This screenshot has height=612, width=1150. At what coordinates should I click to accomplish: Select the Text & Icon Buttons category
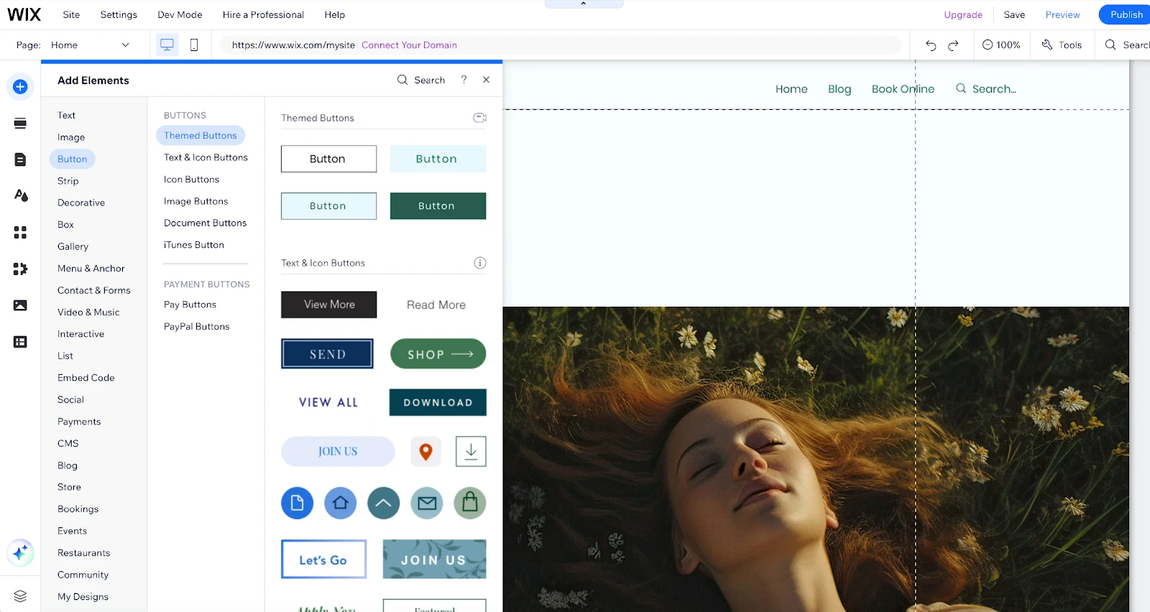206,157
